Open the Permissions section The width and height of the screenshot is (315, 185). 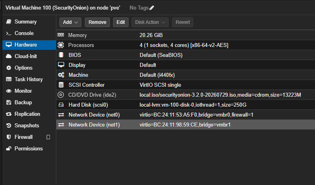pyautogui.click(x=29, y=148)
